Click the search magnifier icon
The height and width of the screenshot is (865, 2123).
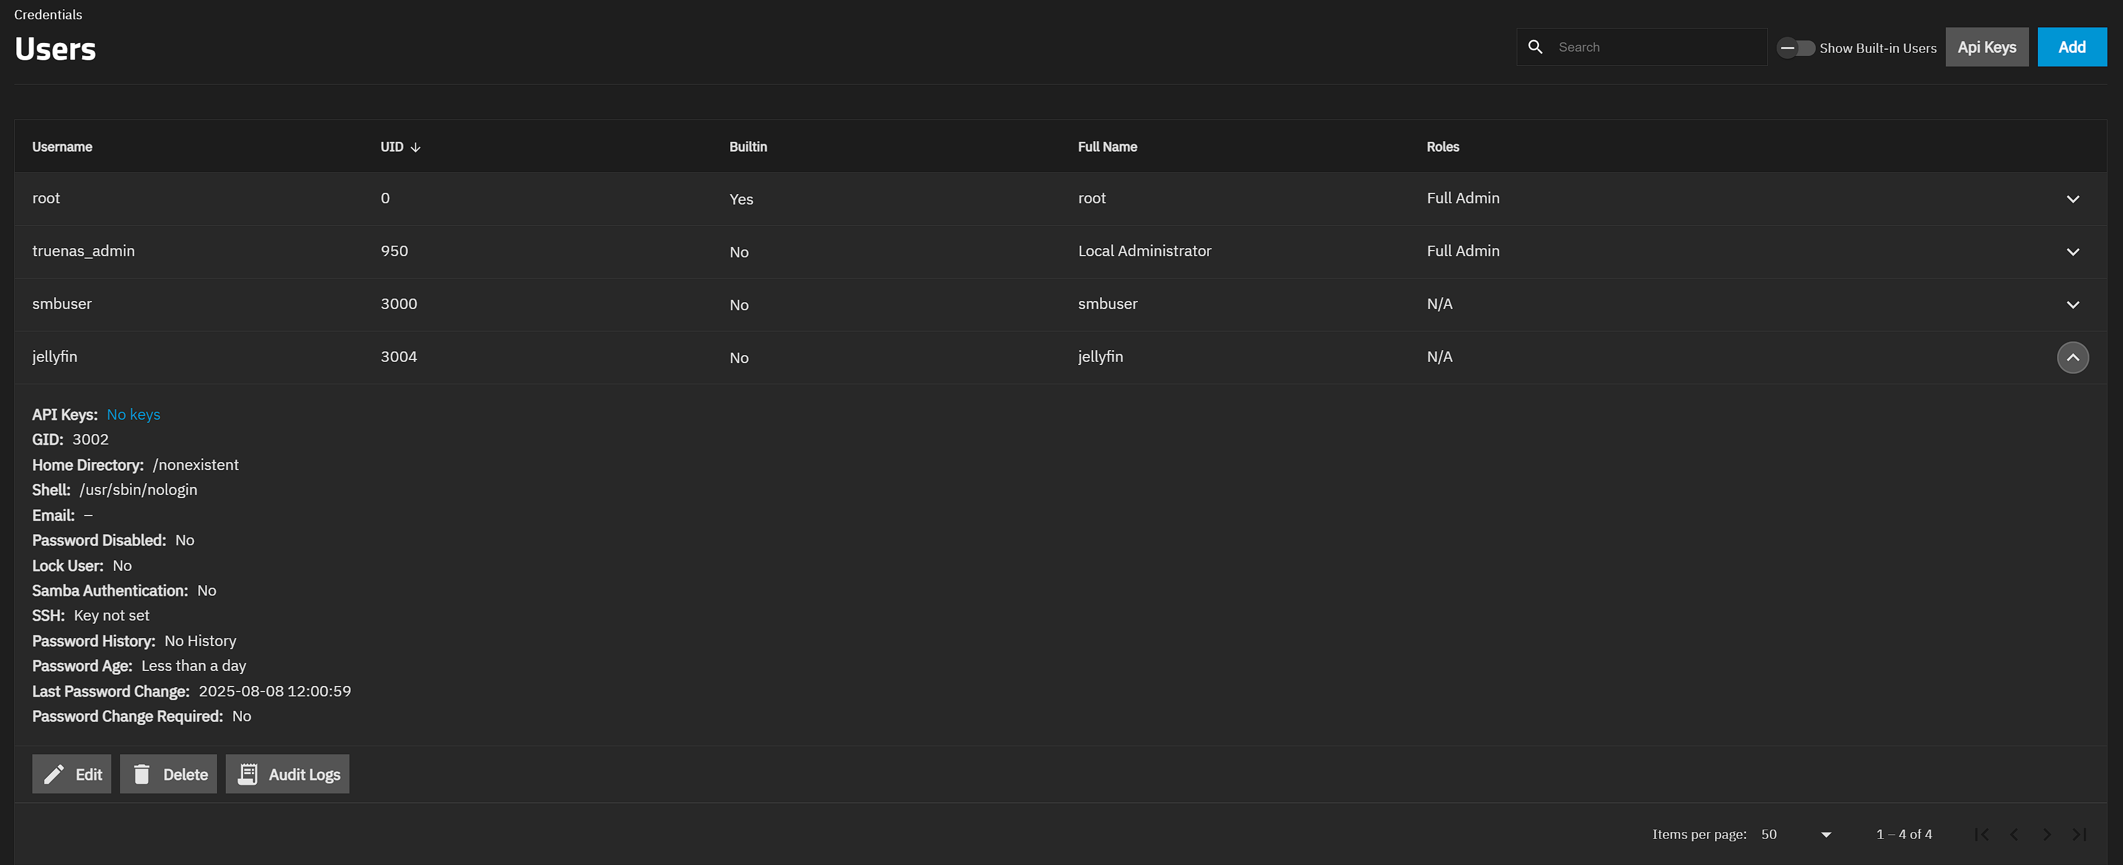point(1535,47)
